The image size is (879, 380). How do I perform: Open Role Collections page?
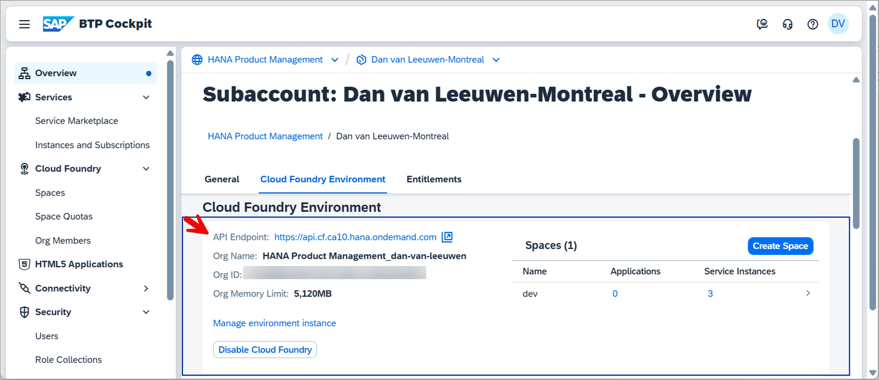(x=68, y=360)
